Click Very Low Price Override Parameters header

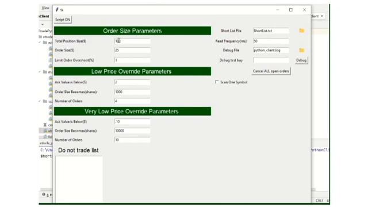click(x=132, y=111)
